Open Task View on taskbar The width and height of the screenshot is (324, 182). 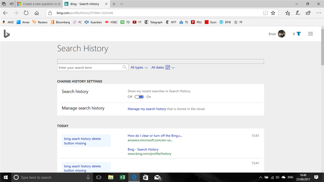tap(99, 177)
